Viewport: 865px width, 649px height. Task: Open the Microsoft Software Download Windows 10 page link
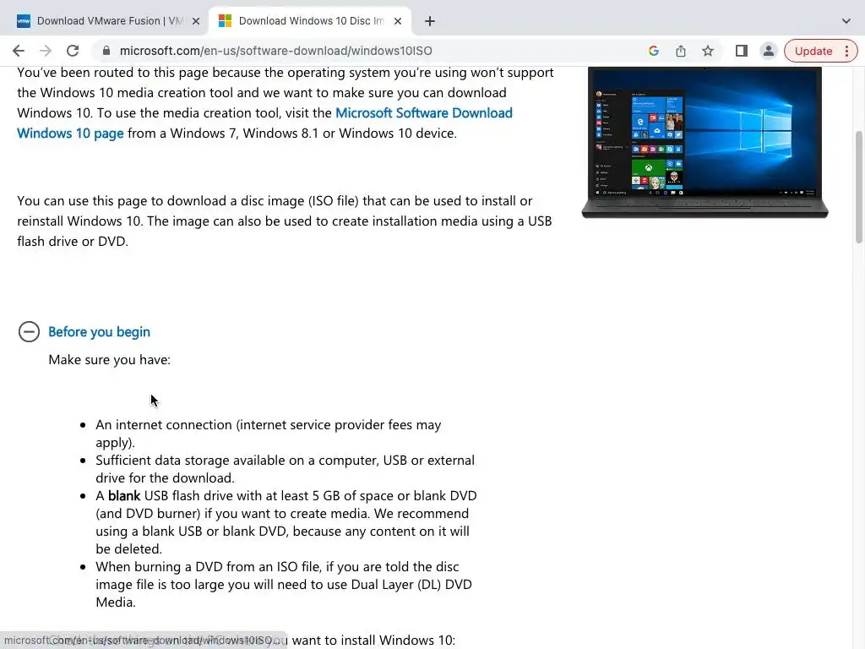(x=264, y=123)
